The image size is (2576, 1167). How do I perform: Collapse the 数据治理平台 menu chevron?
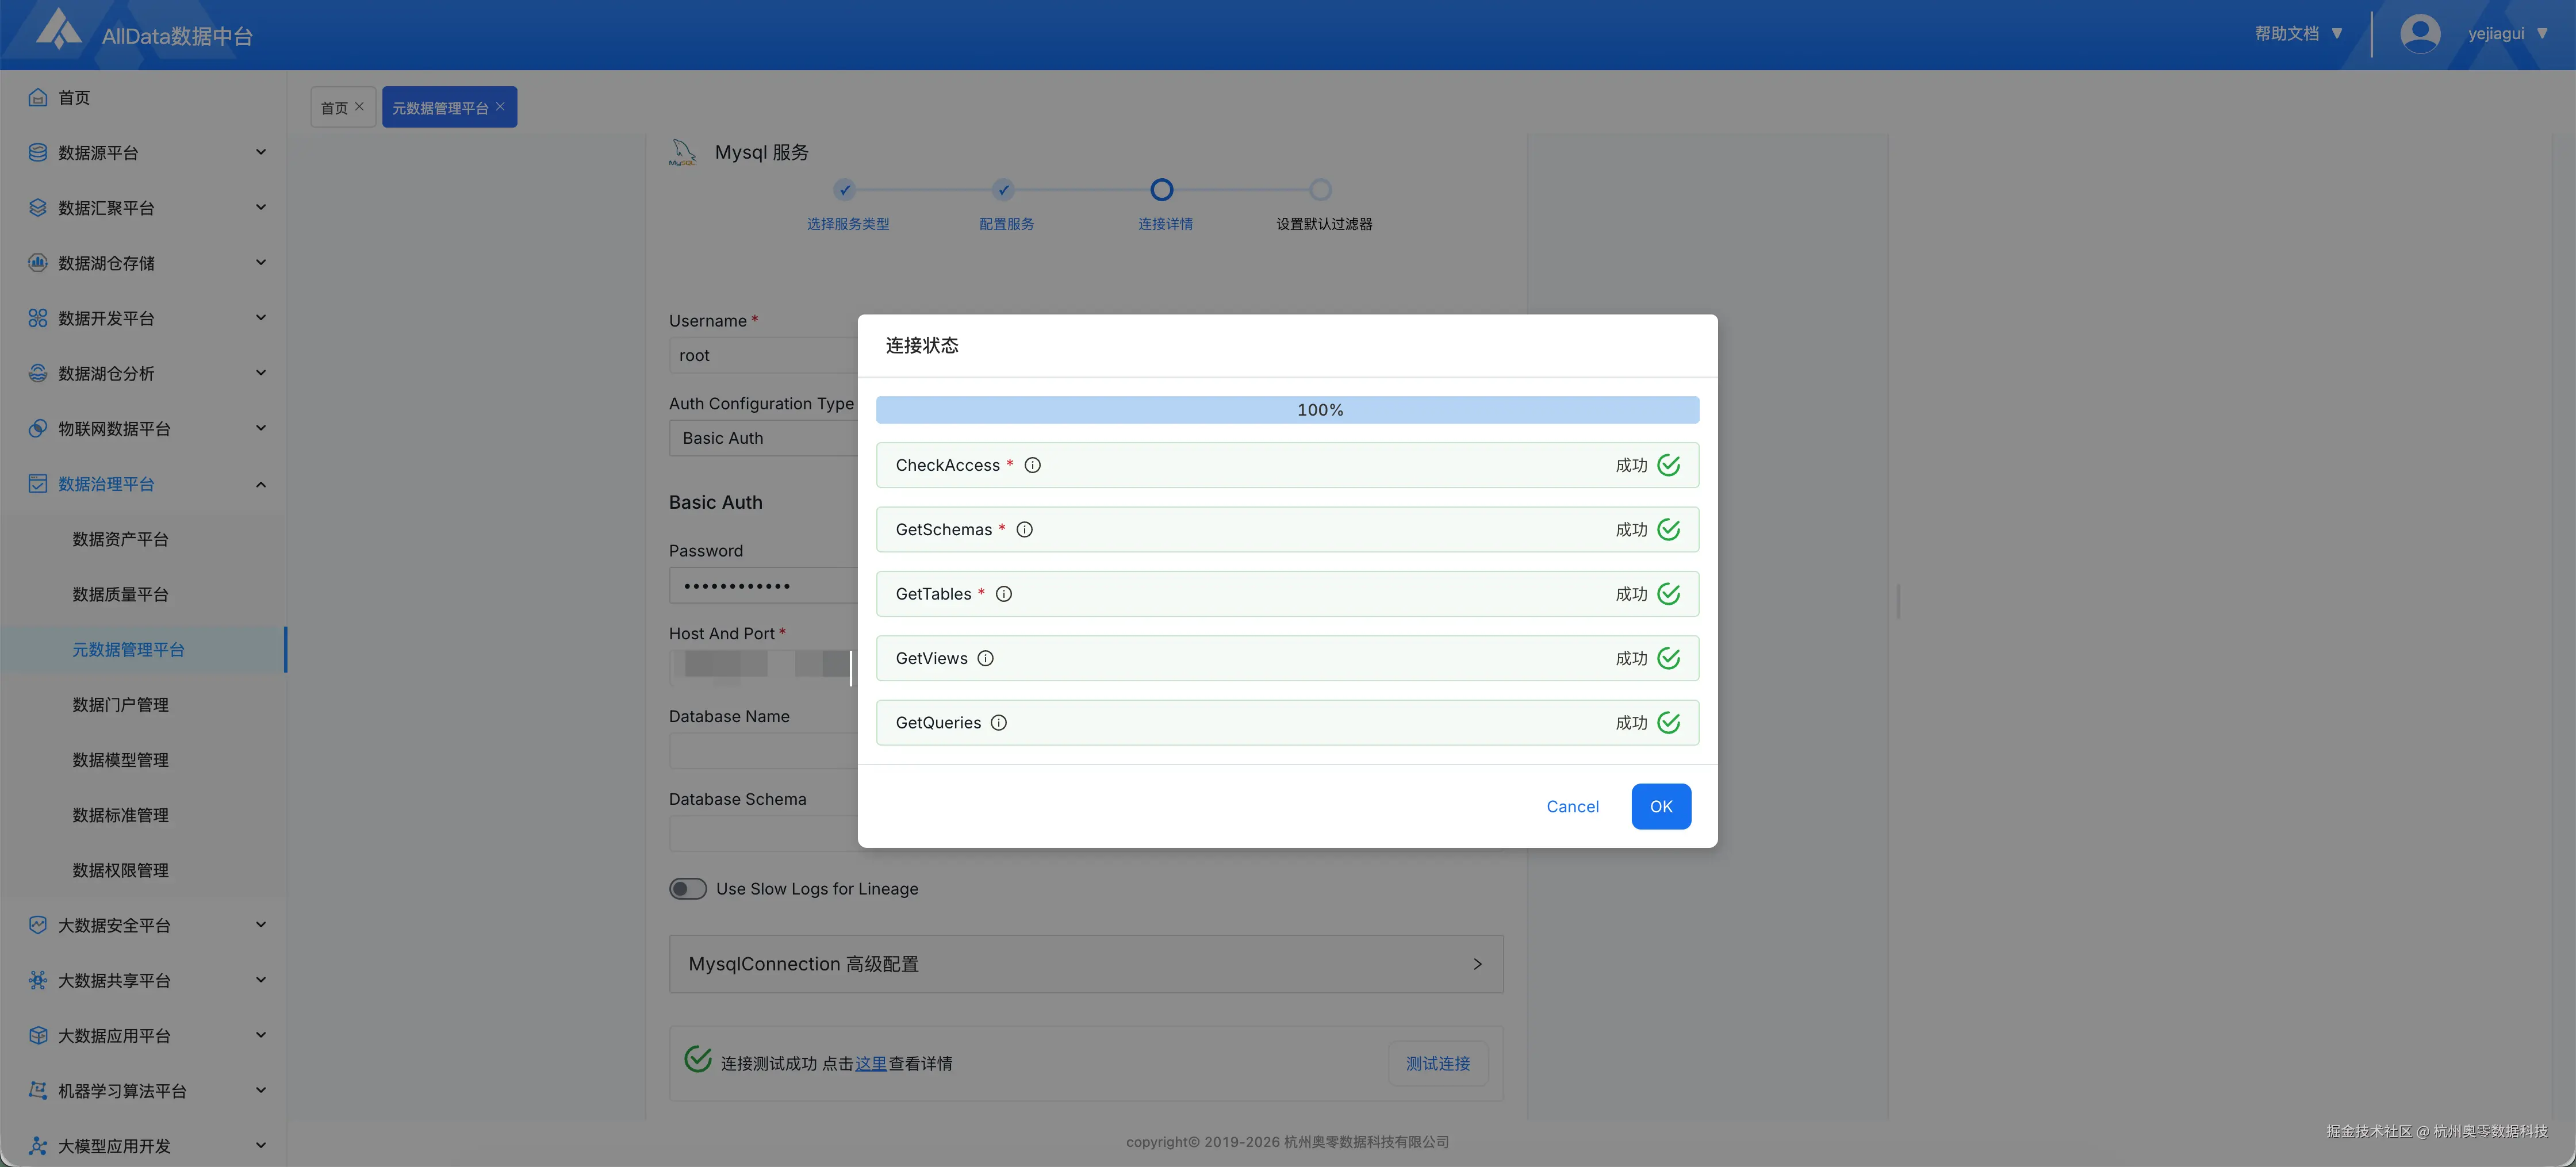point(261,484)
